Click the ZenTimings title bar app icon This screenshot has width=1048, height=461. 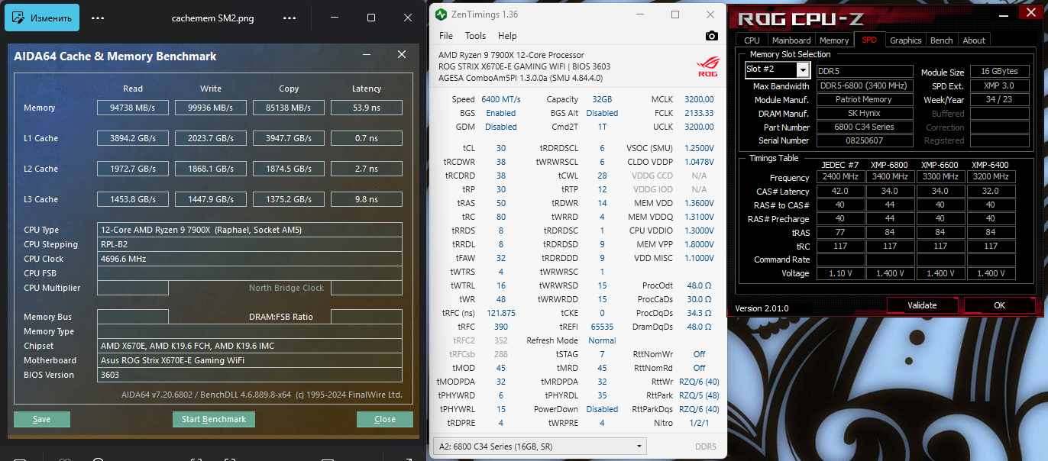pos(442,15)
